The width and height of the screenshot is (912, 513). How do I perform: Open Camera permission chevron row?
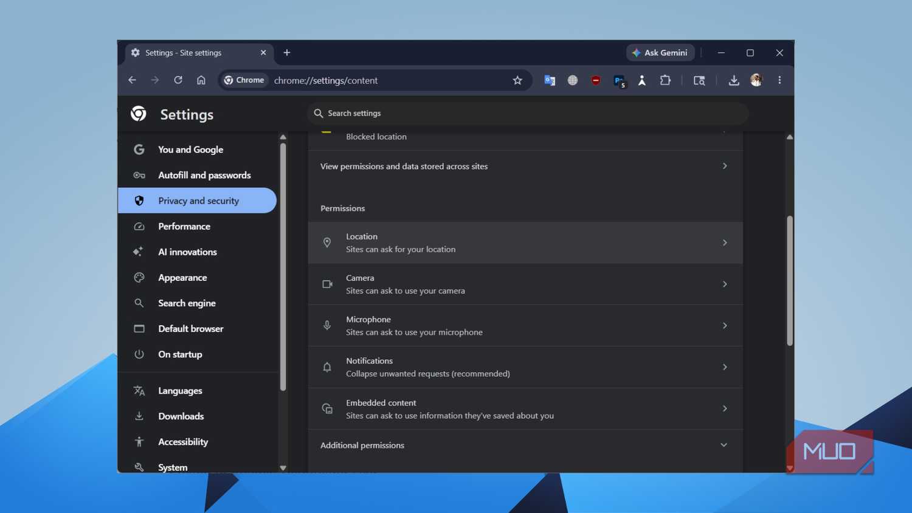click(x=525, y=284)
